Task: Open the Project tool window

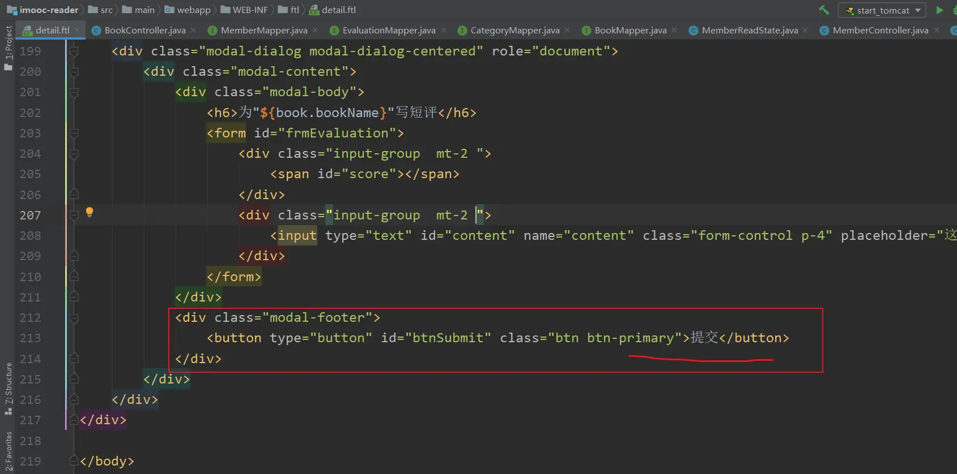Action: 8,48
